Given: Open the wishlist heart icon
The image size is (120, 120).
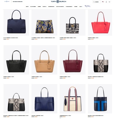Looking at the screenshot, I should pos(109,2).
